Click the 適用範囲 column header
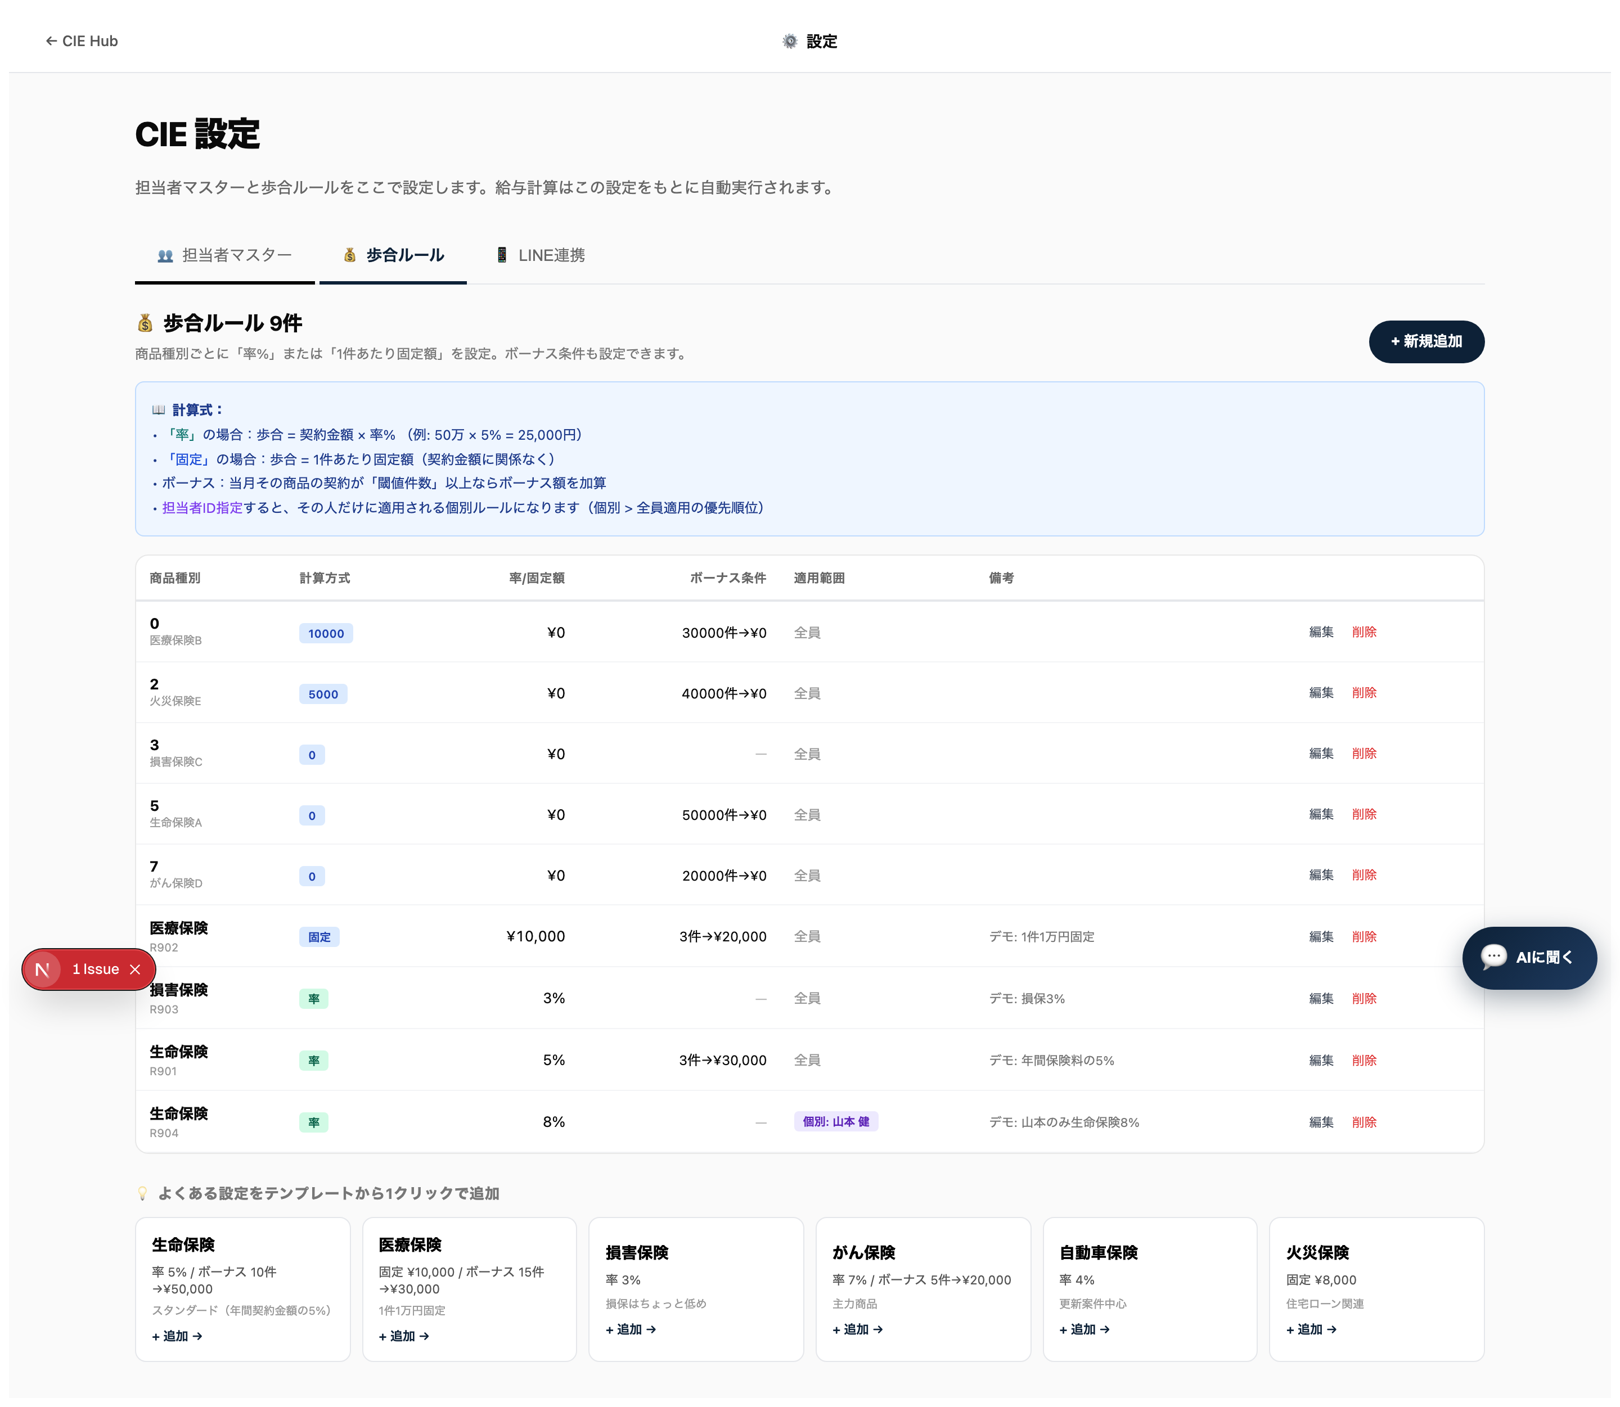Screen dimensions: 1620x1407 [819, 578]
